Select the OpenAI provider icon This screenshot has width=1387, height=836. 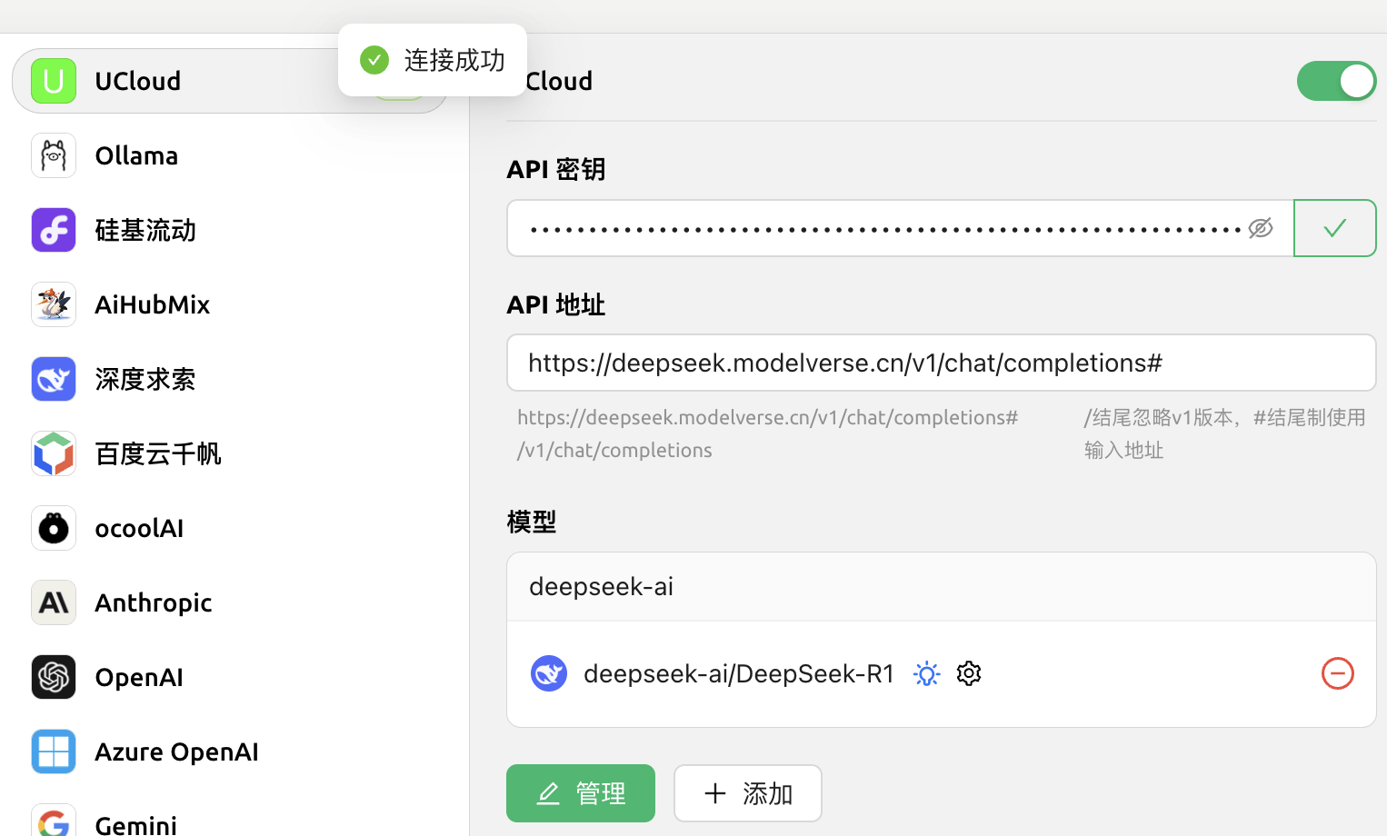53,677
